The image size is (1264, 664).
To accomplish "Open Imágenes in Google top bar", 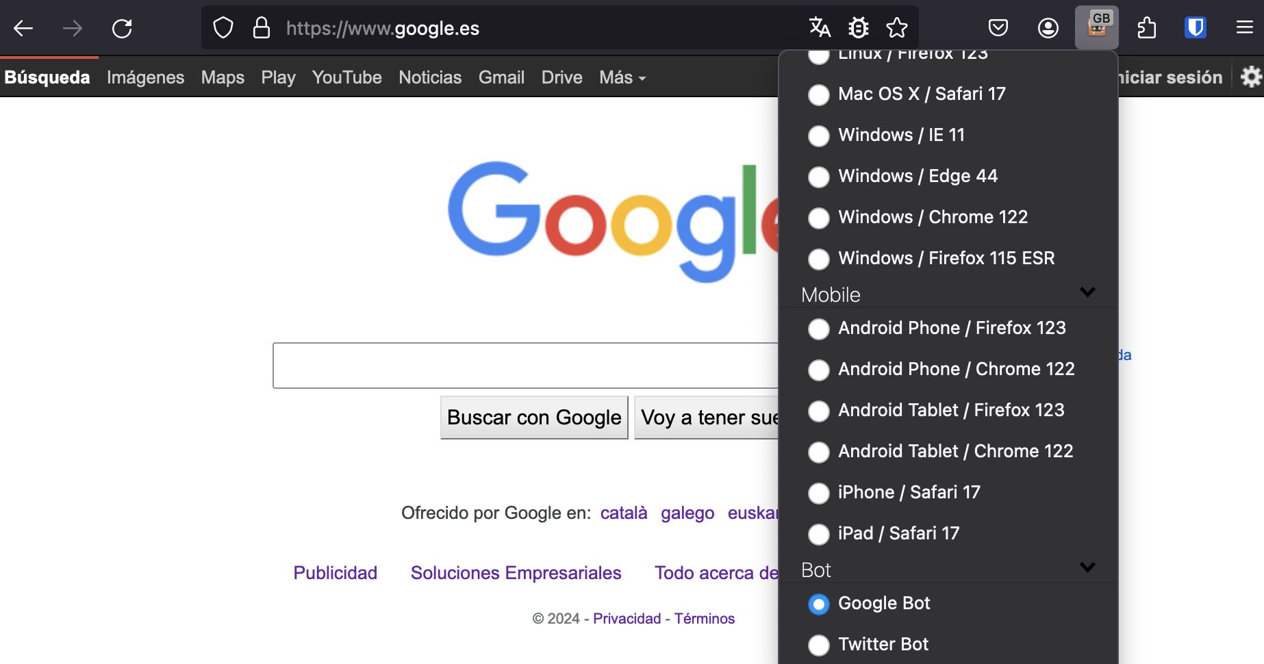I will (145, 77).
